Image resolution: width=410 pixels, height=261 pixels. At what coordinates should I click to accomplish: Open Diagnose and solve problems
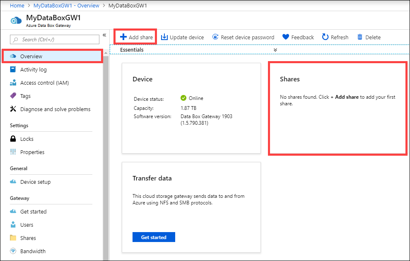pos(55,109)
